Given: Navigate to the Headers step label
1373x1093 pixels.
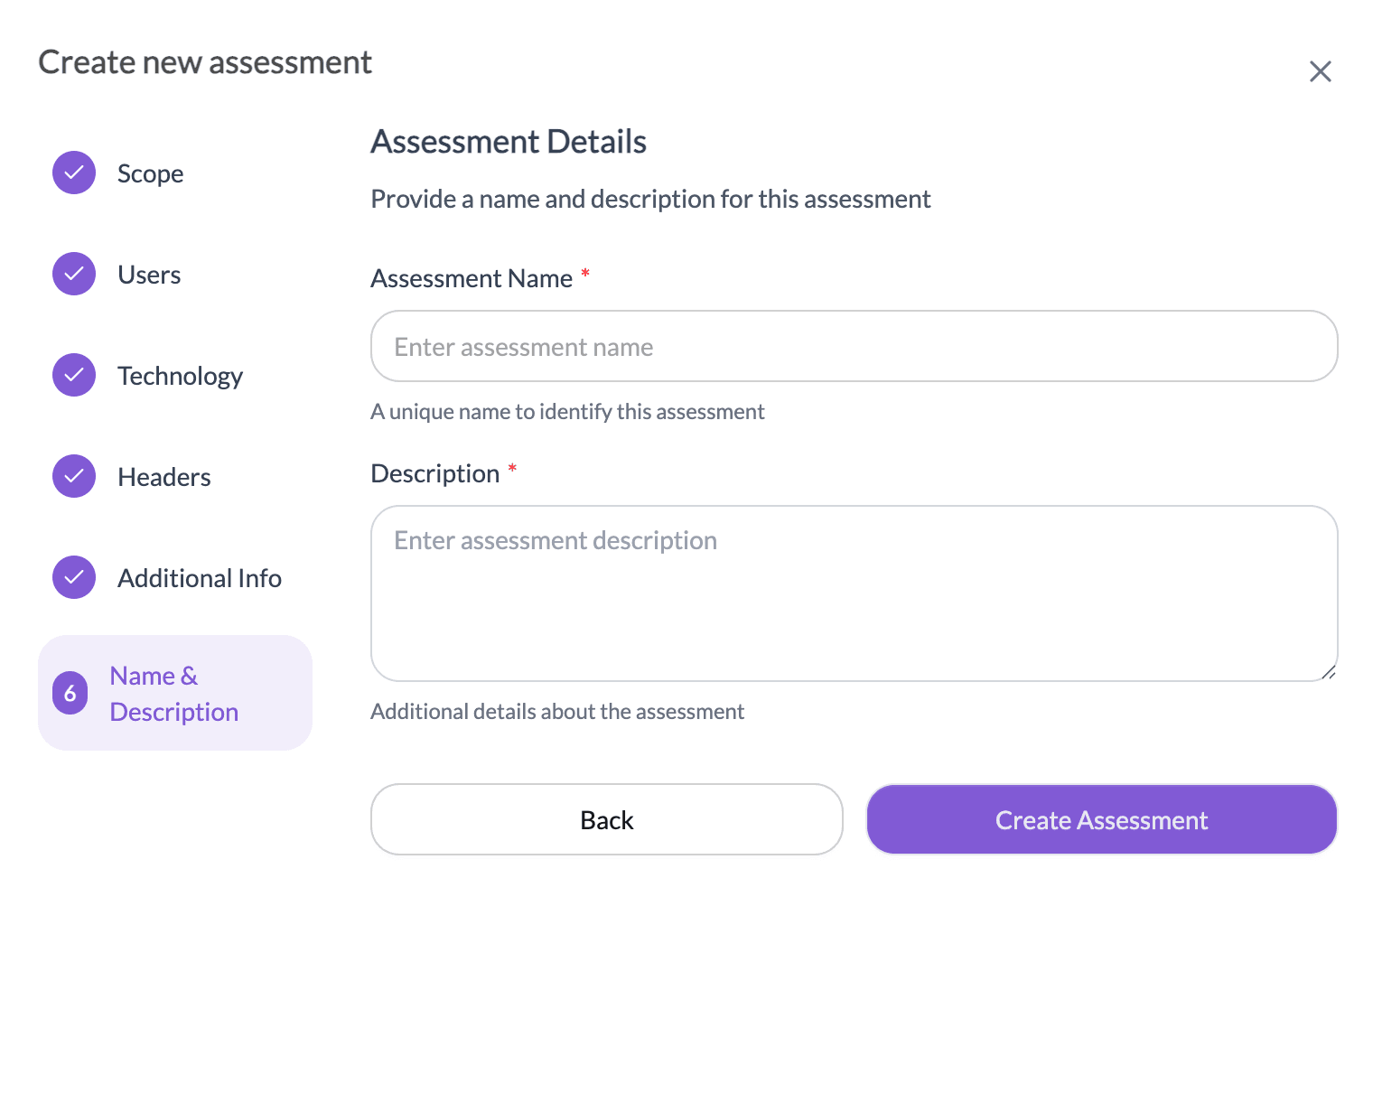Looking at the screenshot, I should click(x=163, y=477).
